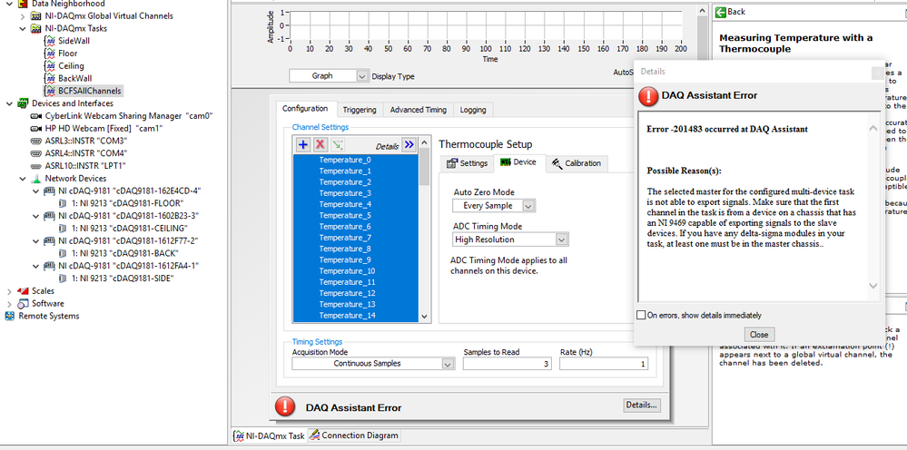
Task: Click the SideWall task icon
Action: point(50,41)
